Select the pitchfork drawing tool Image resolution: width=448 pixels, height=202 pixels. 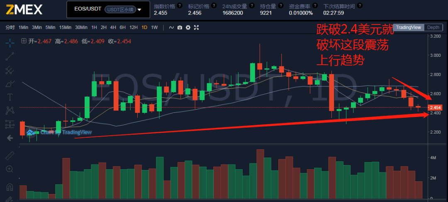10,70
